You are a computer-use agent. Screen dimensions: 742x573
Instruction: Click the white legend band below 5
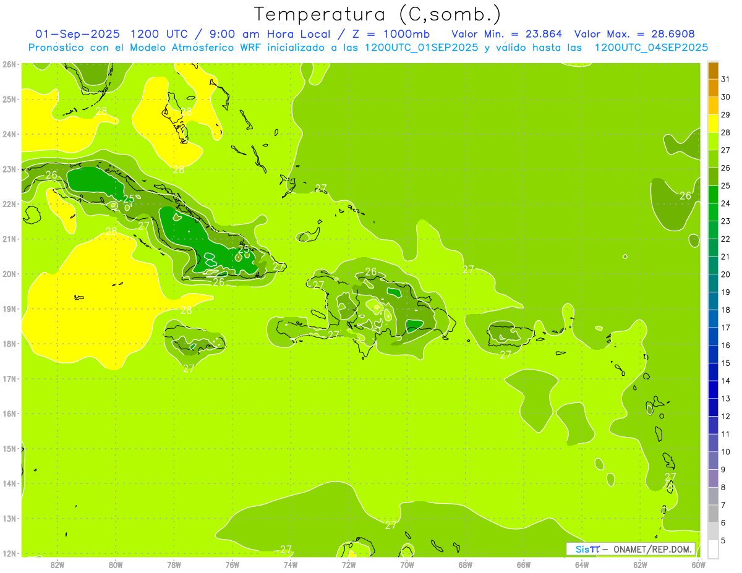(x=713, y=549)
